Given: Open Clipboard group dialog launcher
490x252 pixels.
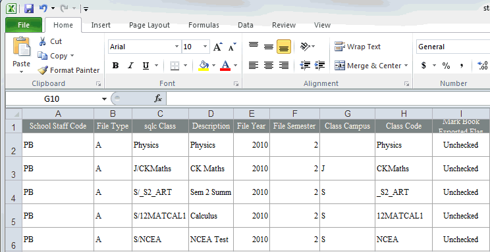Looking at the screenshot, I should [98, 83].
